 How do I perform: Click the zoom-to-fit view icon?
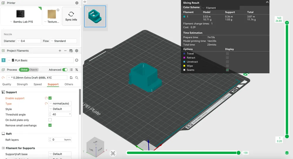click(x=113, y=153)
